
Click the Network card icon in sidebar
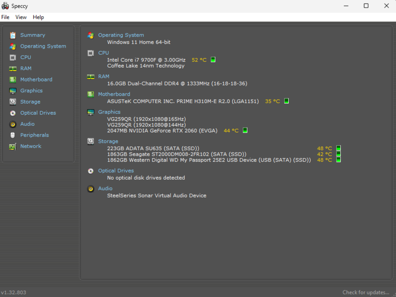pyautogui.click(x=12, y=146)
